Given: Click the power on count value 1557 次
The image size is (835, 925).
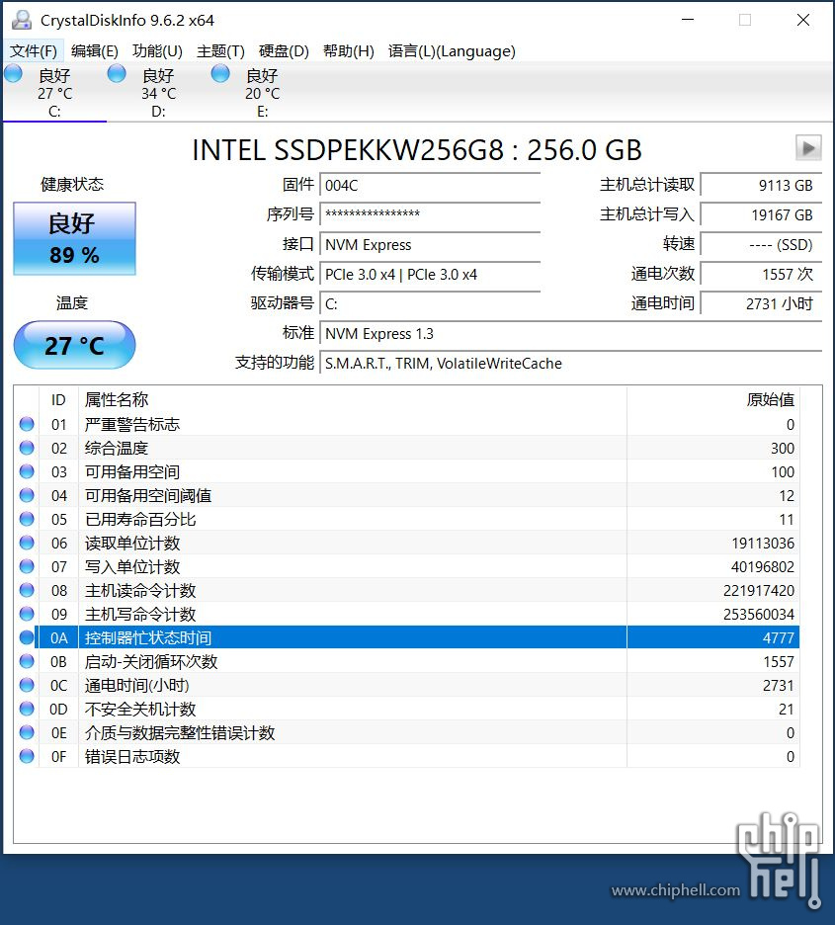Looking at the screenshot, I should [761, 275].
